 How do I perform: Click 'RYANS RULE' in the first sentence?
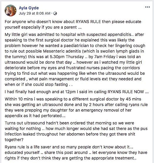coord(88,22)
